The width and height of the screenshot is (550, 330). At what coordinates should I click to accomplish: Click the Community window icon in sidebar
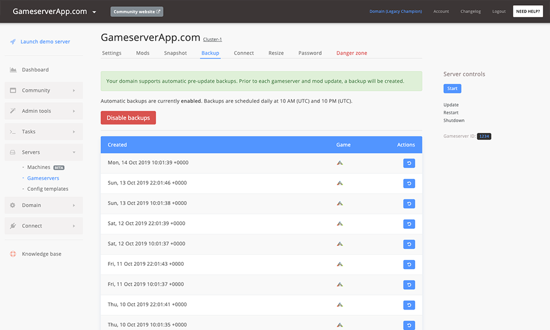click(13, 90)
